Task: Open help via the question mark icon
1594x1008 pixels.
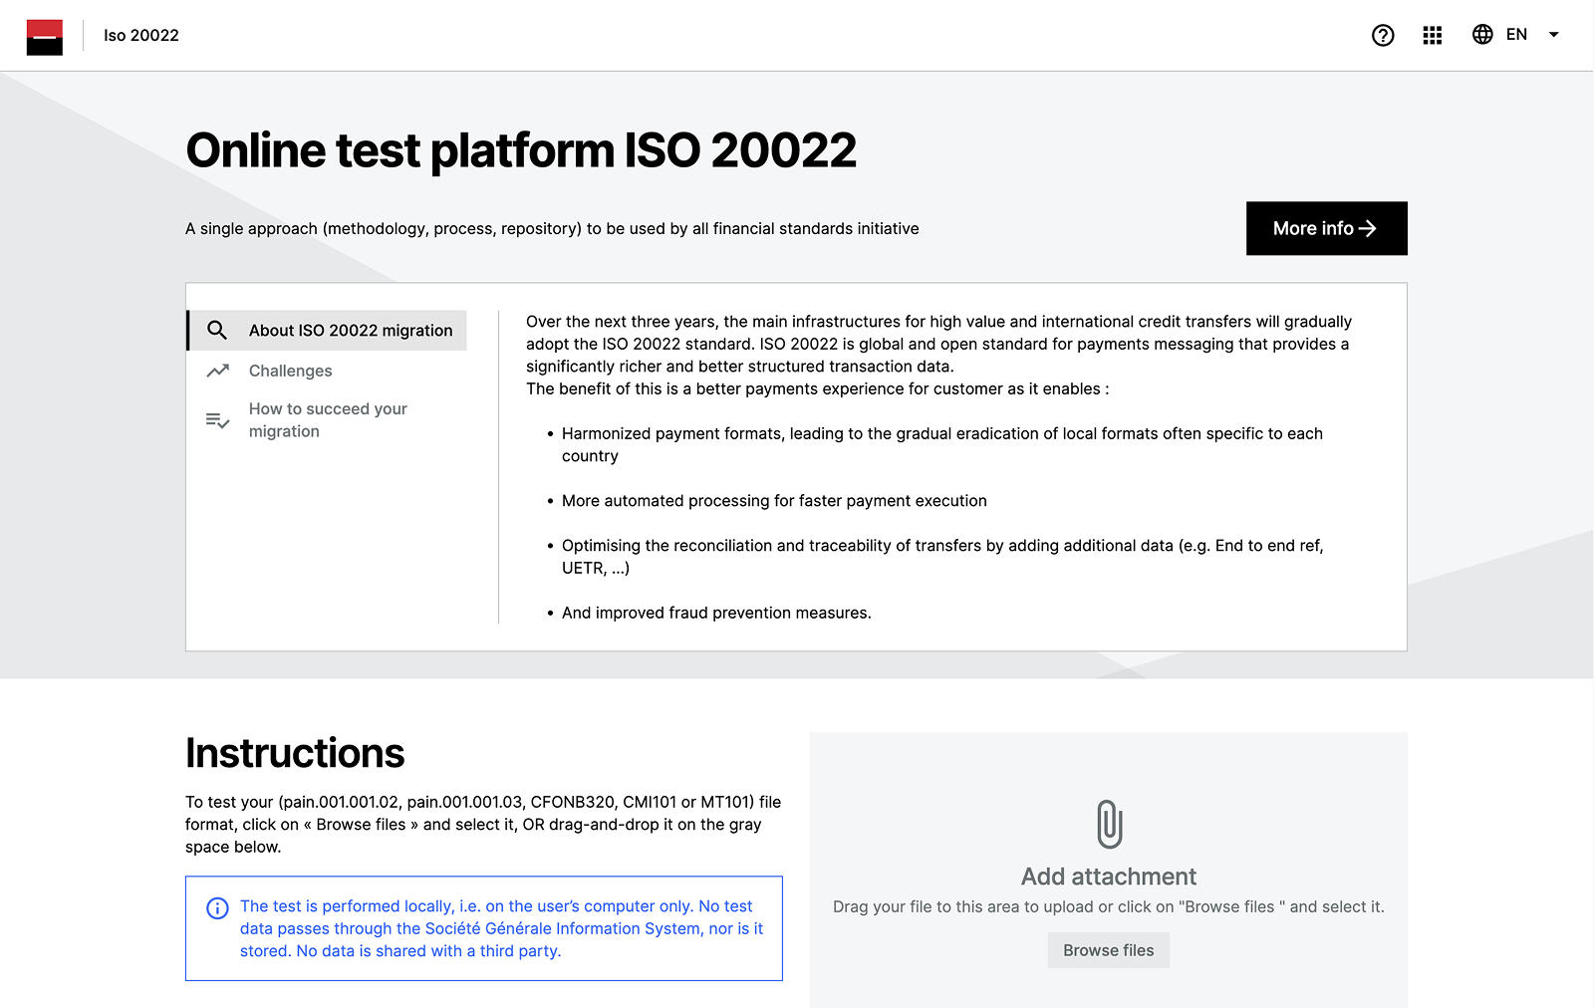Action: click(1383, 36)
